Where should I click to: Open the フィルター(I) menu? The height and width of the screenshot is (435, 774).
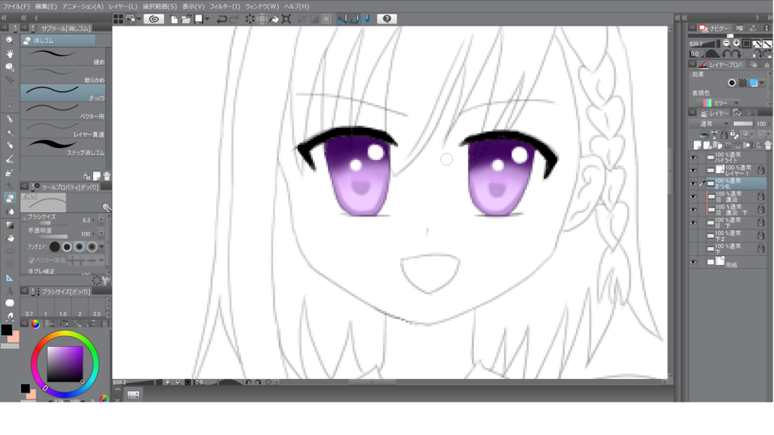(x=224, y=6)
